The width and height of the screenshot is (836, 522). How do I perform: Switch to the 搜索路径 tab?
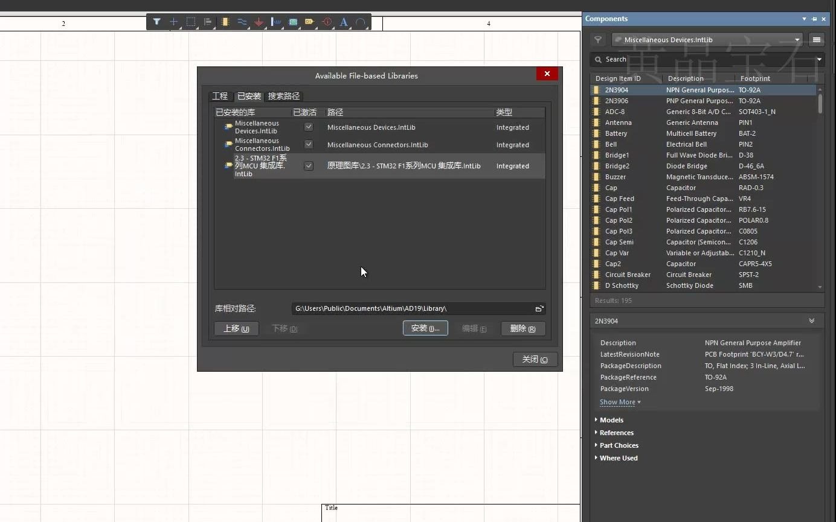284,96
